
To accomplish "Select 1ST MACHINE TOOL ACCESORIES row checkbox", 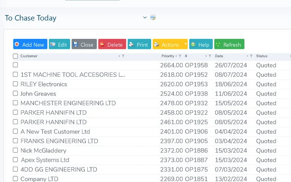I will tap(15, 74).
